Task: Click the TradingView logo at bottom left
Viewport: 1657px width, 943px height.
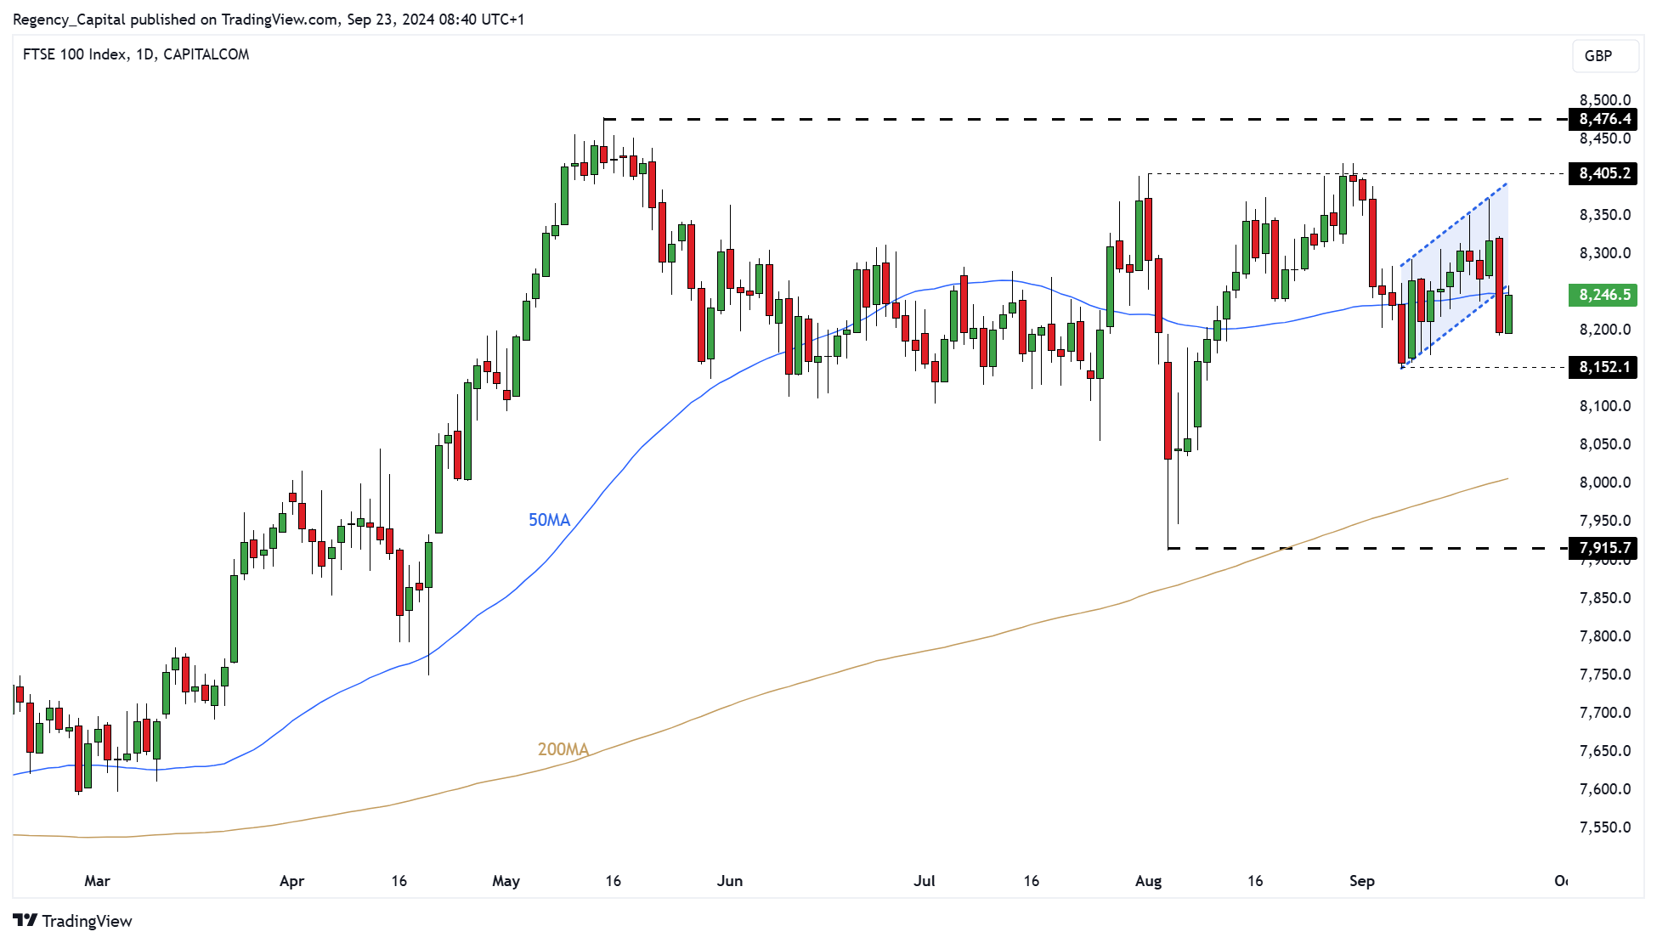Action: click(x=73, y=921)
